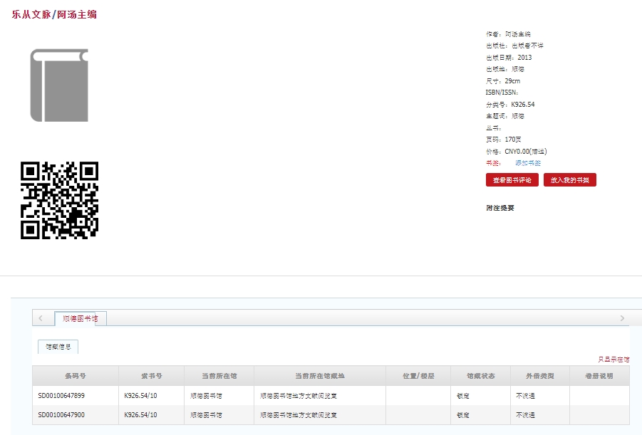Click the 外借类型 column header

coord(539,376)
